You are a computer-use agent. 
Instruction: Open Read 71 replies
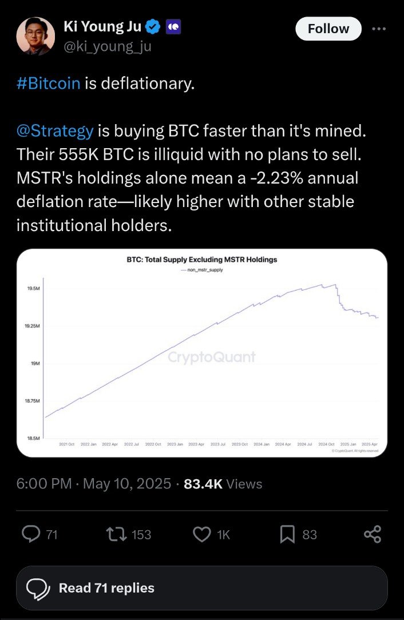pyautogui.click(x=202, y=588)
